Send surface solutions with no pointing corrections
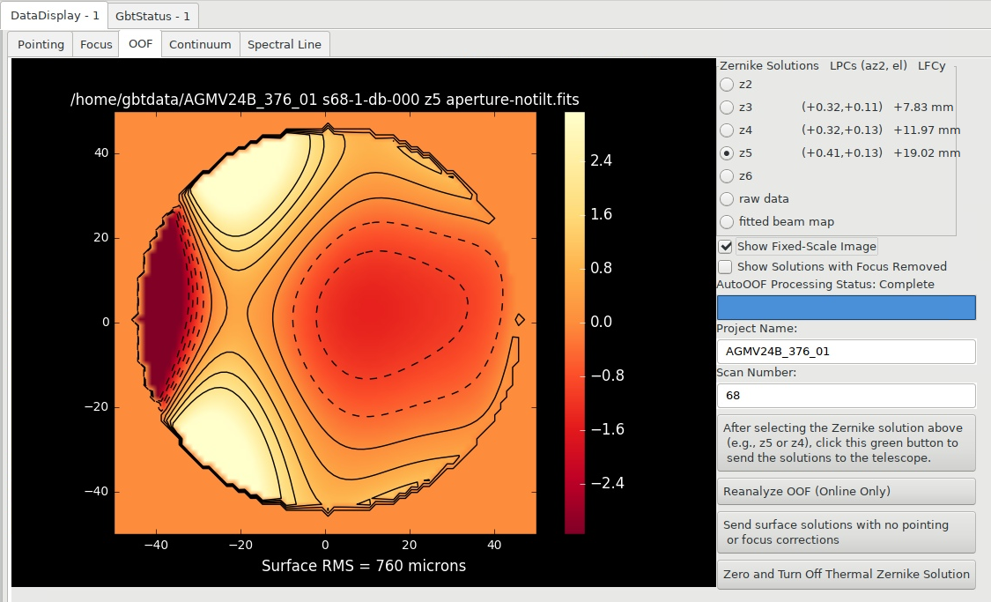 pyautogui.click(x=847, y=532)
